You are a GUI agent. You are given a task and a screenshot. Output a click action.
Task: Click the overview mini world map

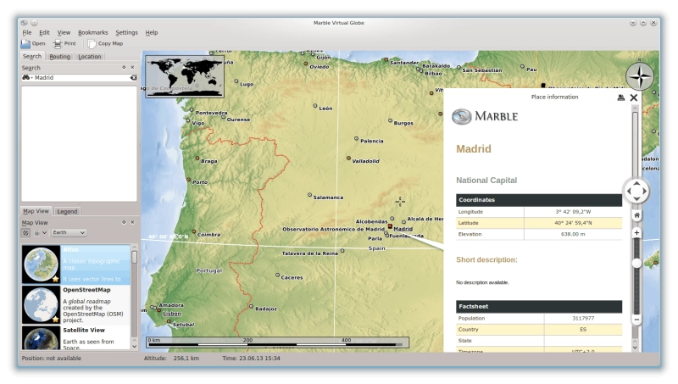(185, 76)
